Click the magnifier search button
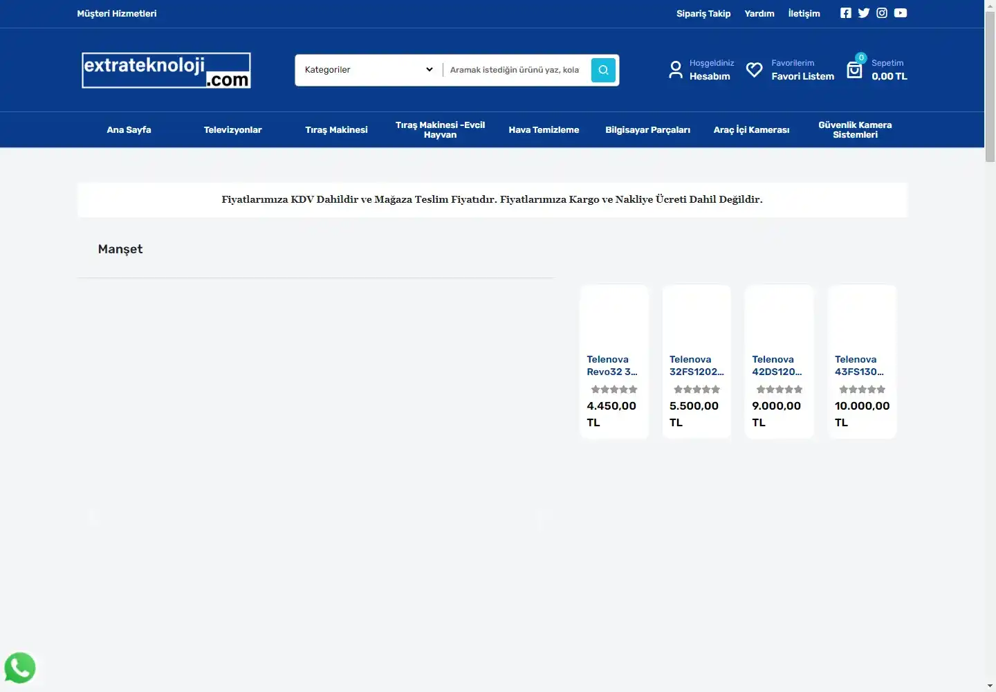 tap(603, 70)
